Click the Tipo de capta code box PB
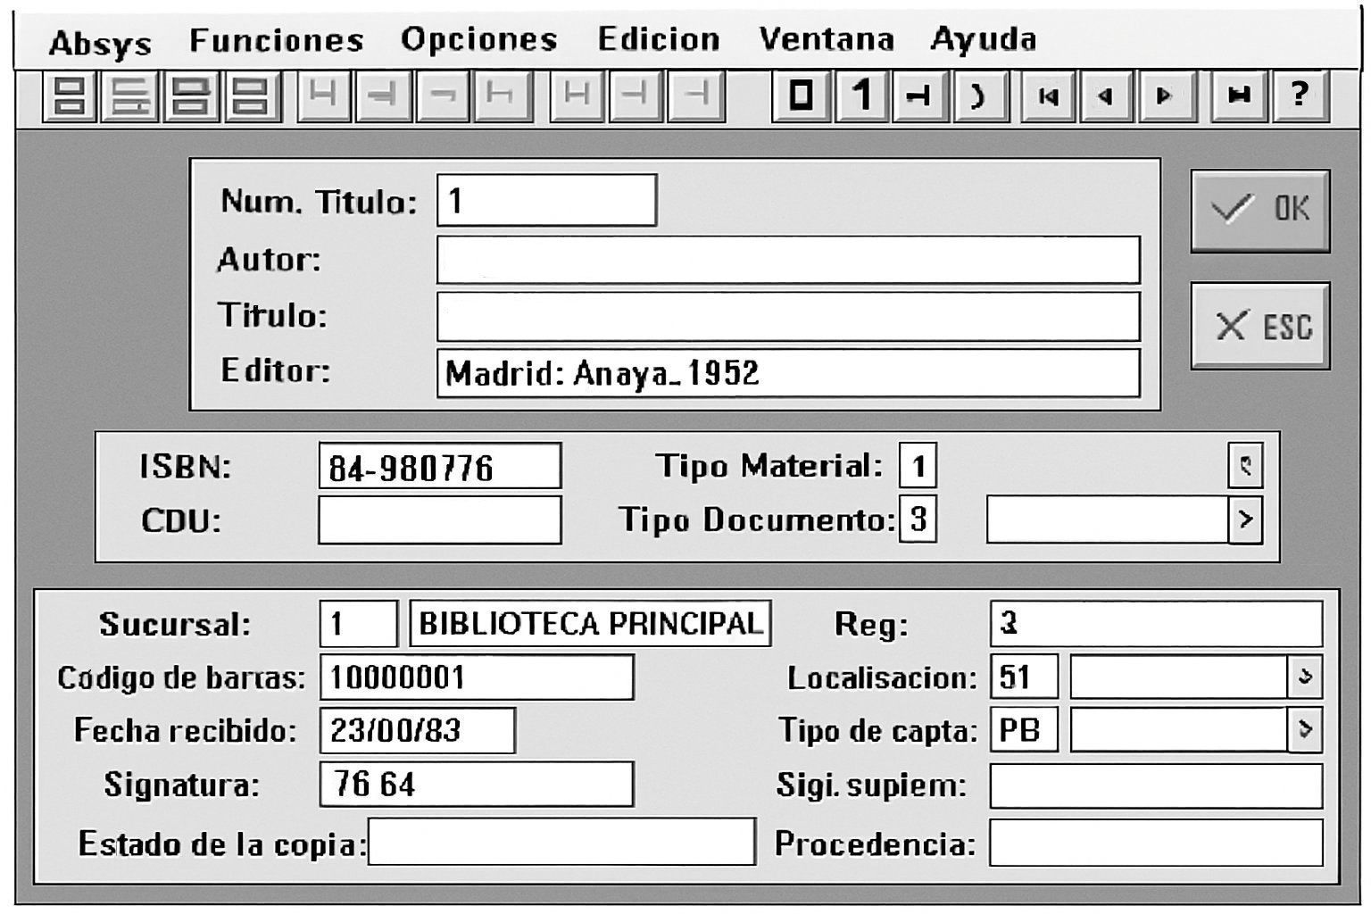The image size is (1371, 914). click(1024, 729)
